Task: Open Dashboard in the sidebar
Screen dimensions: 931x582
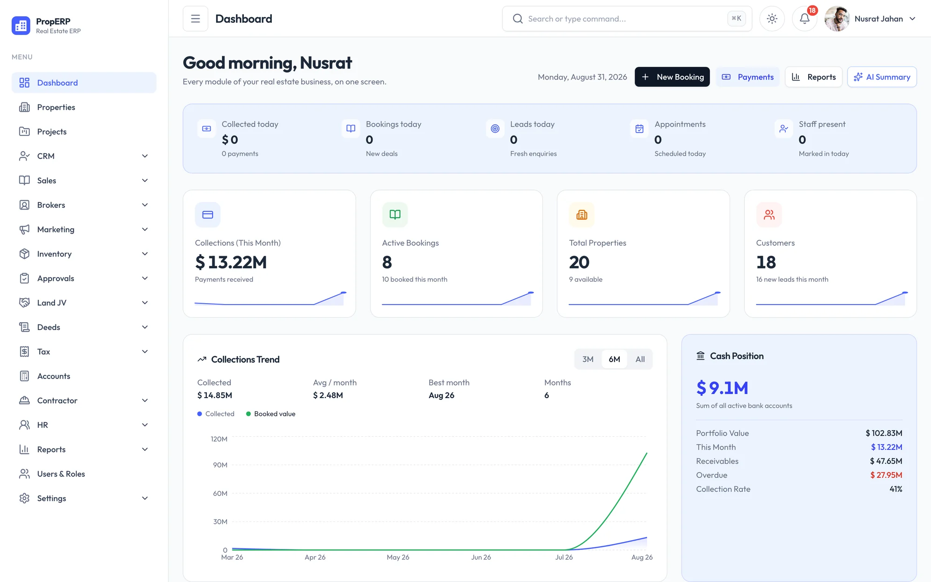Action: 84,83
